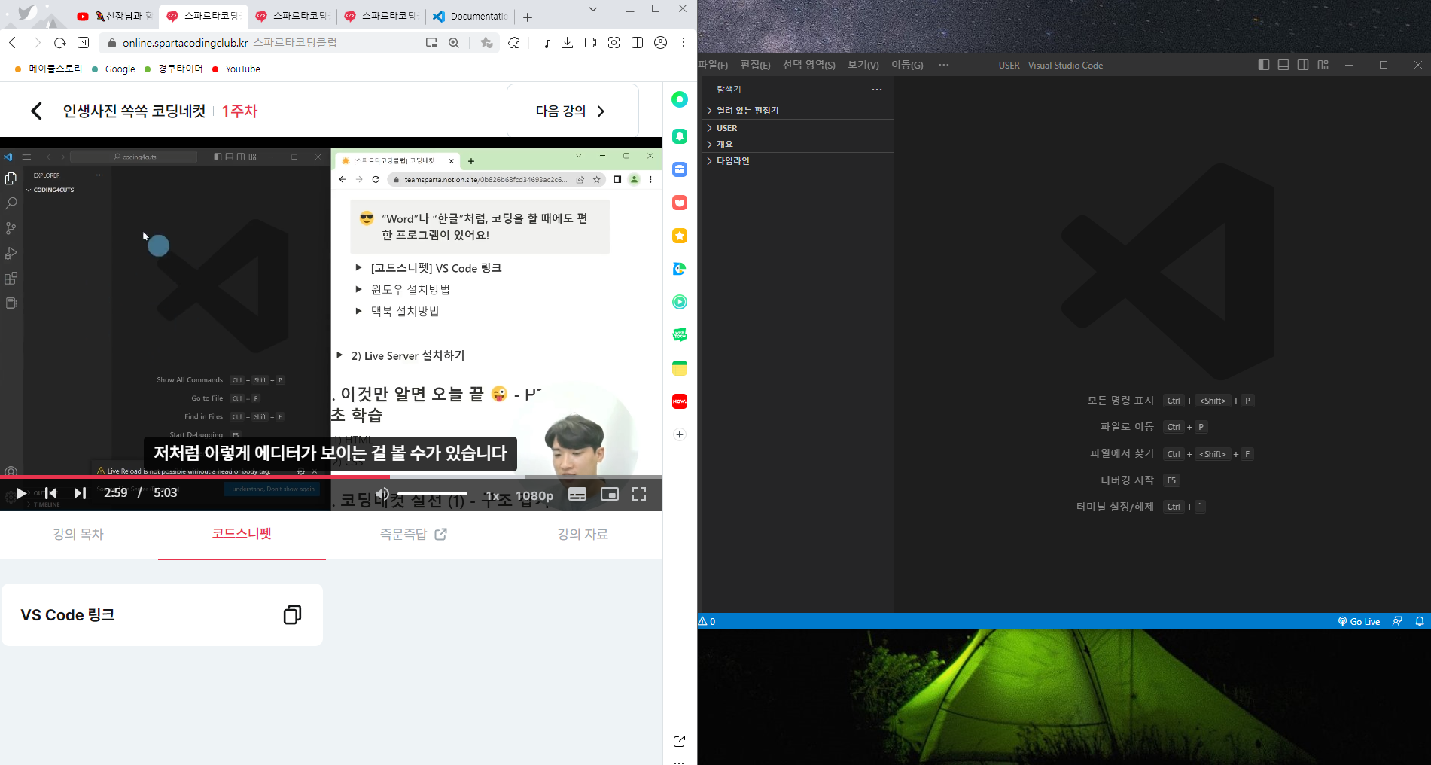Viewport: 1431px width, 765px height.
Task: Add a new sidebar app with plus
Action: coord(680,434)
